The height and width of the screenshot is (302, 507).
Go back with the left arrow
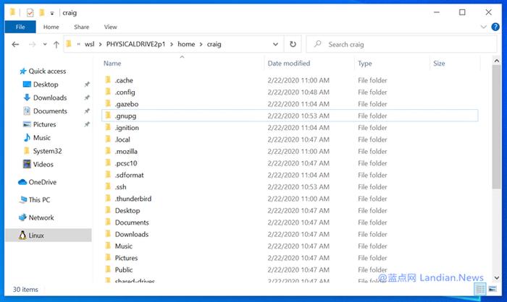pyautogui.click(x=15, y=45)
